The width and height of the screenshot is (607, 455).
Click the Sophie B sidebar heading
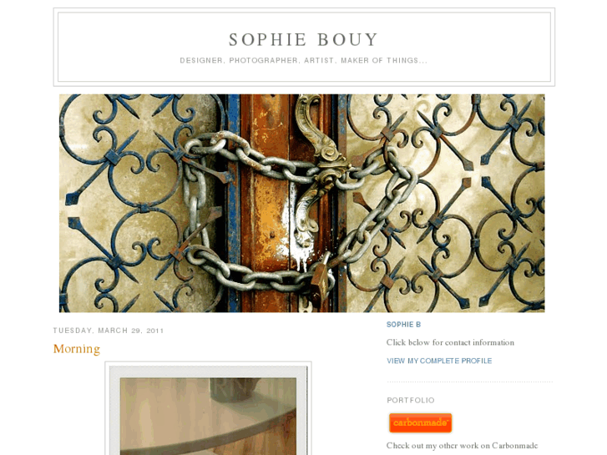tap(403, 325)
